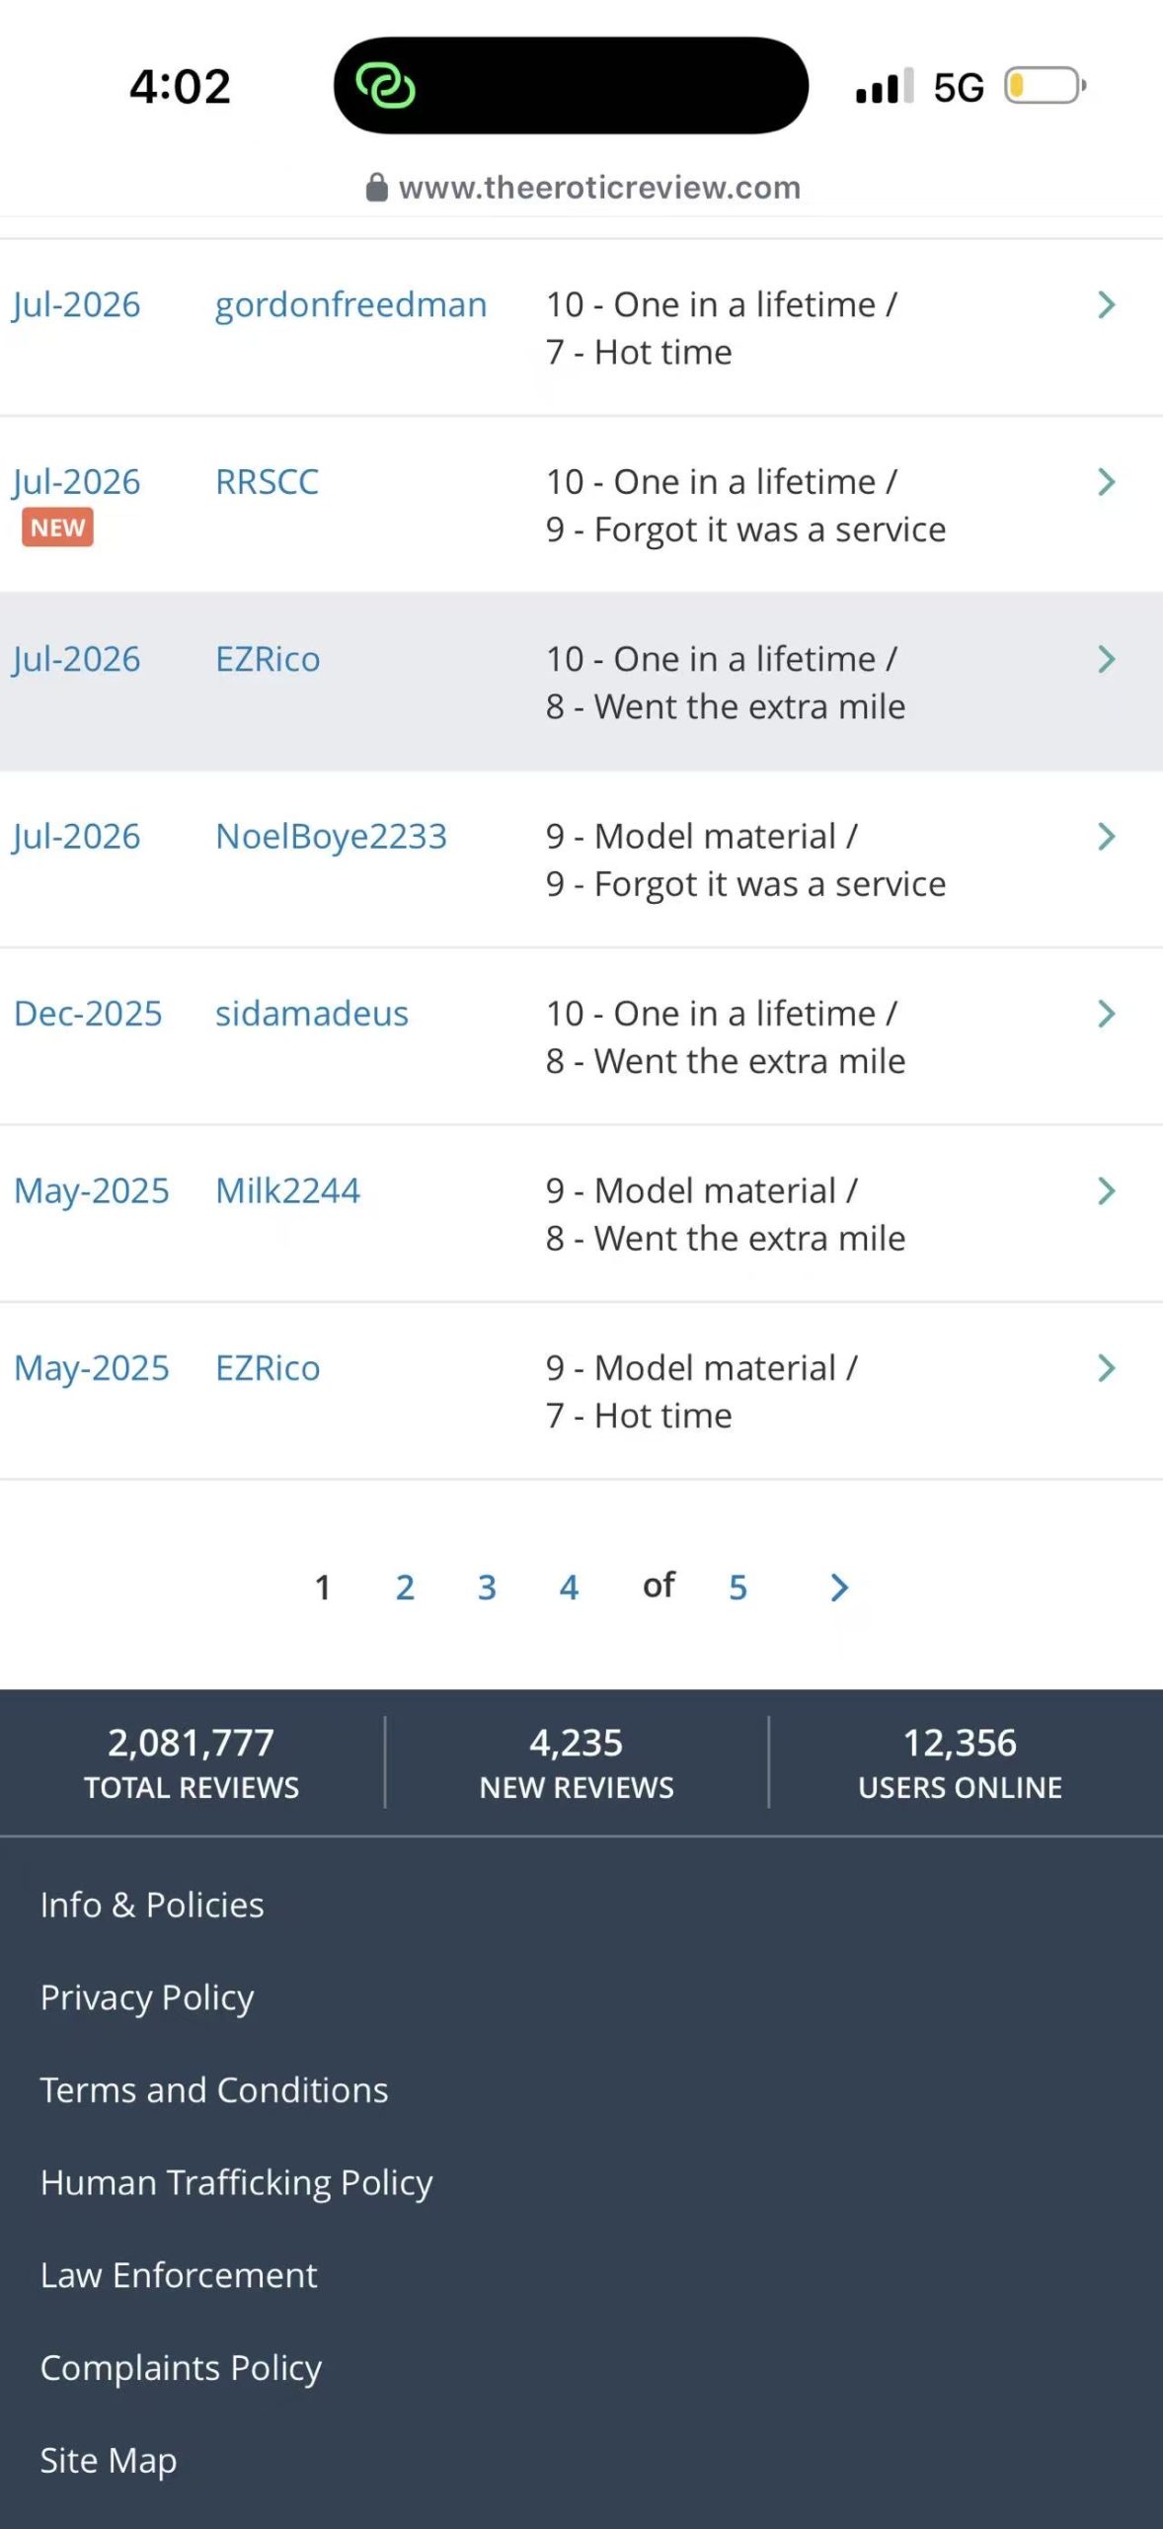
Task: Open NoelBoye2233 reviewer profile
Action: pyautogui.click(x=331, y=837)
